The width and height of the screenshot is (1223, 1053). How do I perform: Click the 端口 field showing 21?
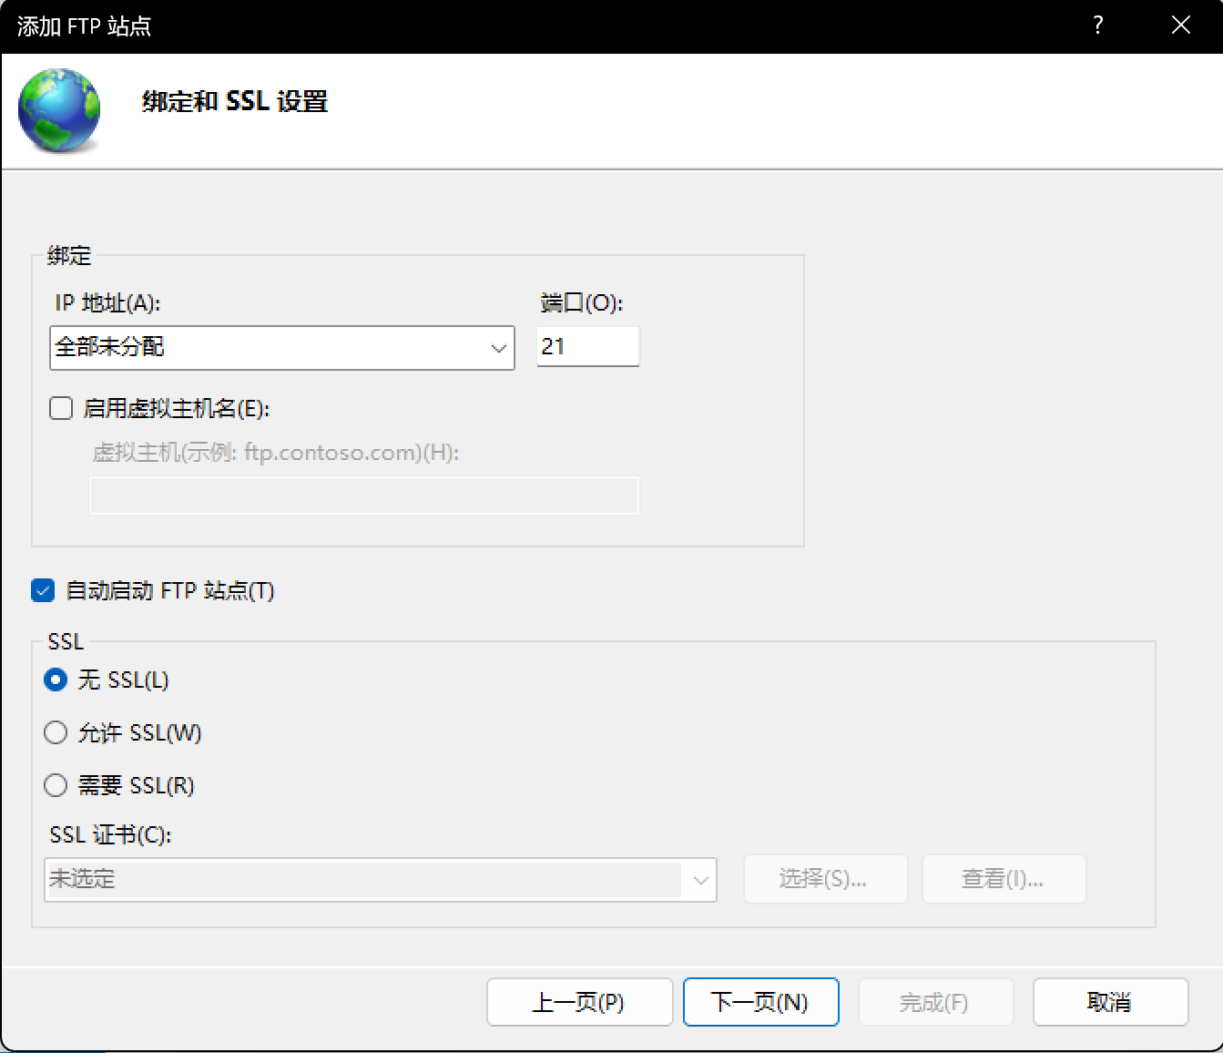(x=588, y=346)
